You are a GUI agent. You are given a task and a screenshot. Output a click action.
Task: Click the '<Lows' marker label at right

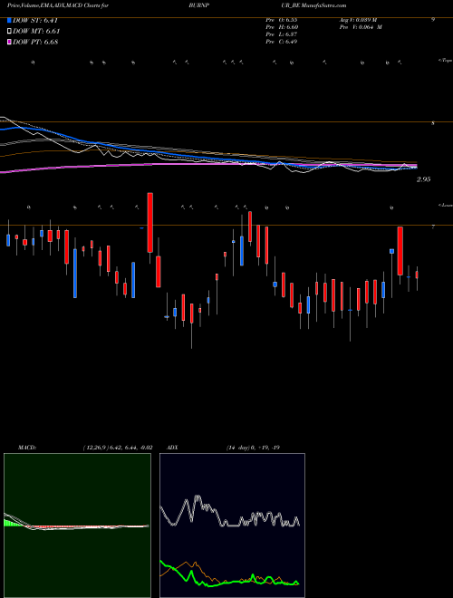pos(445,205)
